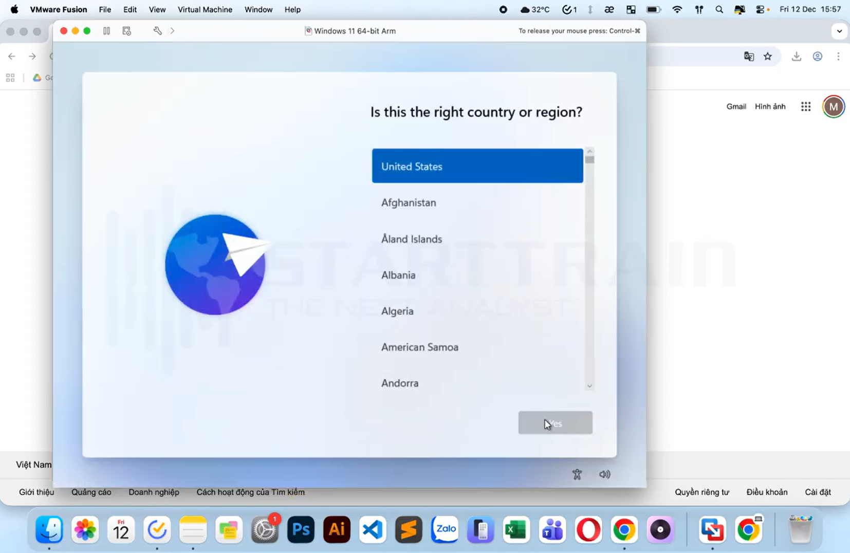
Task: Pause the virtual machine using toolbar icon
Action: (x=106, y=31)
